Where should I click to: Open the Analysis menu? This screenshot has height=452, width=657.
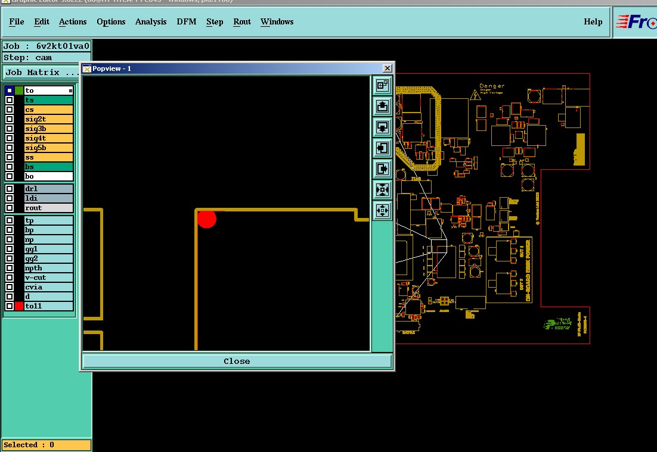click(151, 22)
